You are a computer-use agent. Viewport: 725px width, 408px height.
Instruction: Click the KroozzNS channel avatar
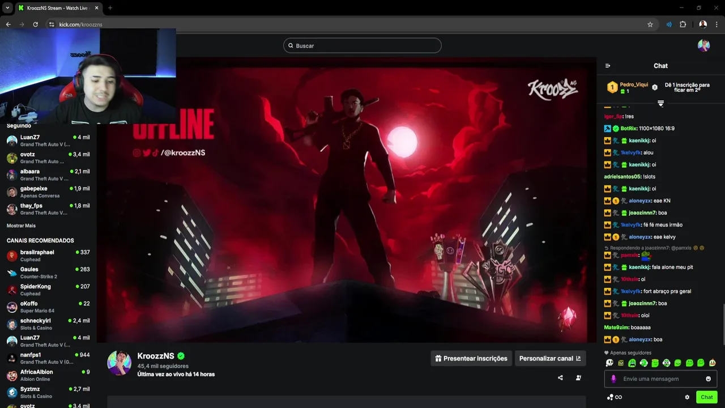point(120,363)
